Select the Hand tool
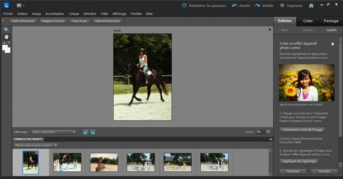This screenshot has height=179, width=343. click(x=6, y=37)
